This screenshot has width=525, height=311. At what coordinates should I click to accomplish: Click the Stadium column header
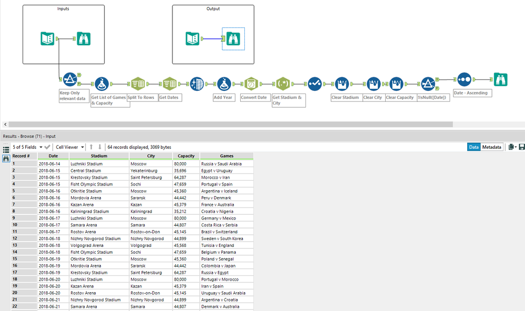click(x=99, y=156)
